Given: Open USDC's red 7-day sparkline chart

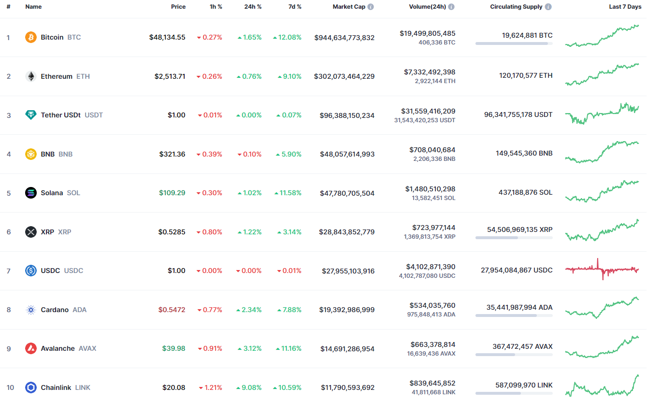Looking at the screenshot, I should (x=602, y=270).
